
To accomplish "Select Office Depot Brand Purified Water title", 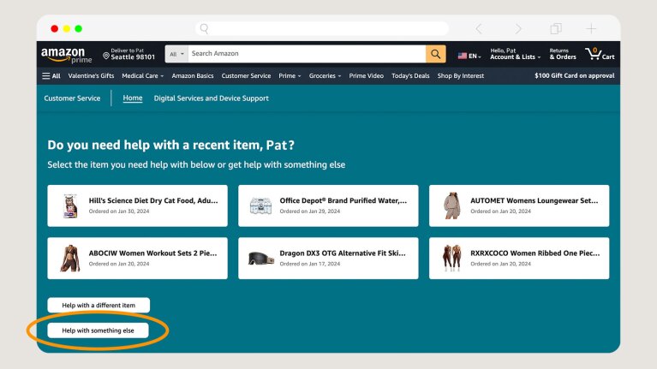I will click(343, 200).
